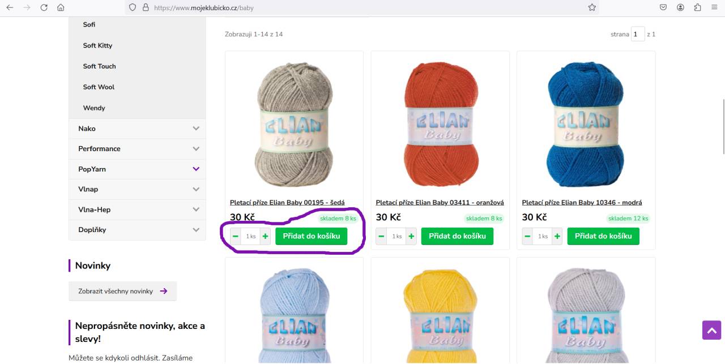Open the Soft Touch yarn category

pos(99,66)
